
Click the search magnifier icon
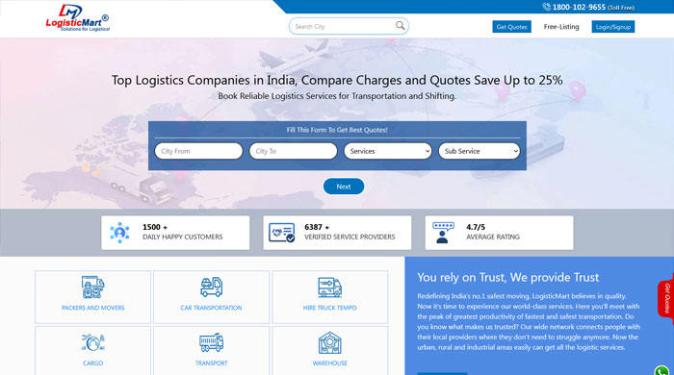click(x=400, y=26)
